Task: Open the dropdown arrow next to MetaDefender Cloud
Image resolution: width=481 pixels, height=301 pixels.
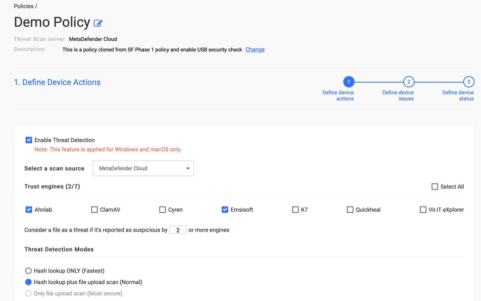Action: [x=188, y=168]
